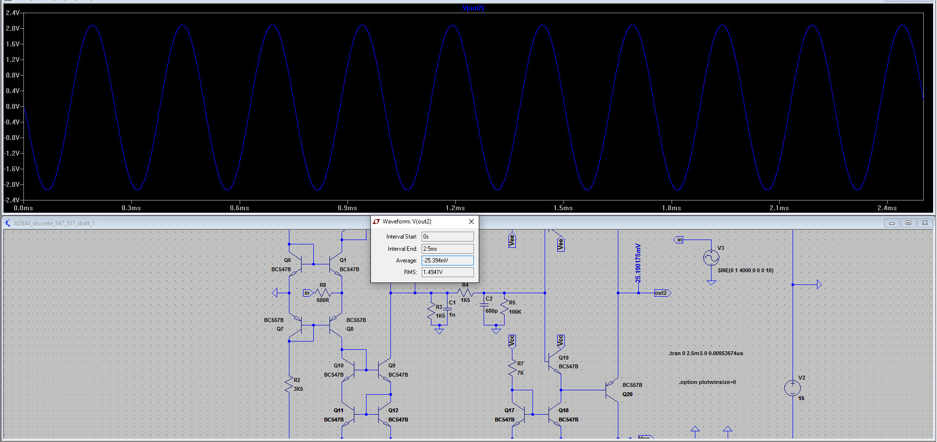
Task: Select the R7 7K resistor symbol
Action: [512, 368]
